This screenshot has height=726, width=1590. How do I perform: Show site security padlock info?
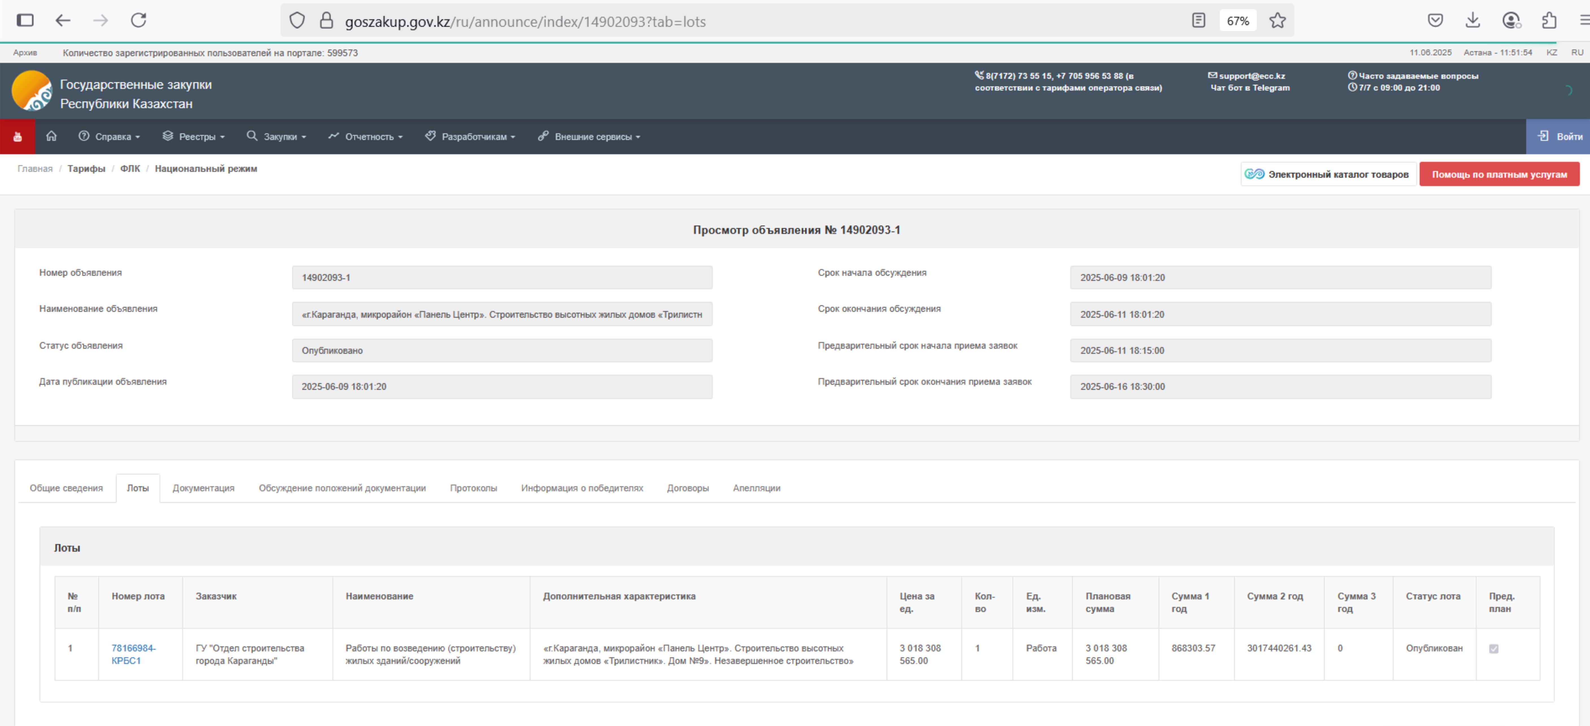pyautogui.click(x=327, y=21)
